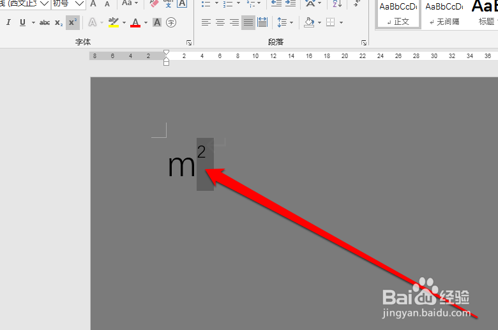Click the letter m in document
Viewport: 498px width, 330px height.
tap(181, 166)
